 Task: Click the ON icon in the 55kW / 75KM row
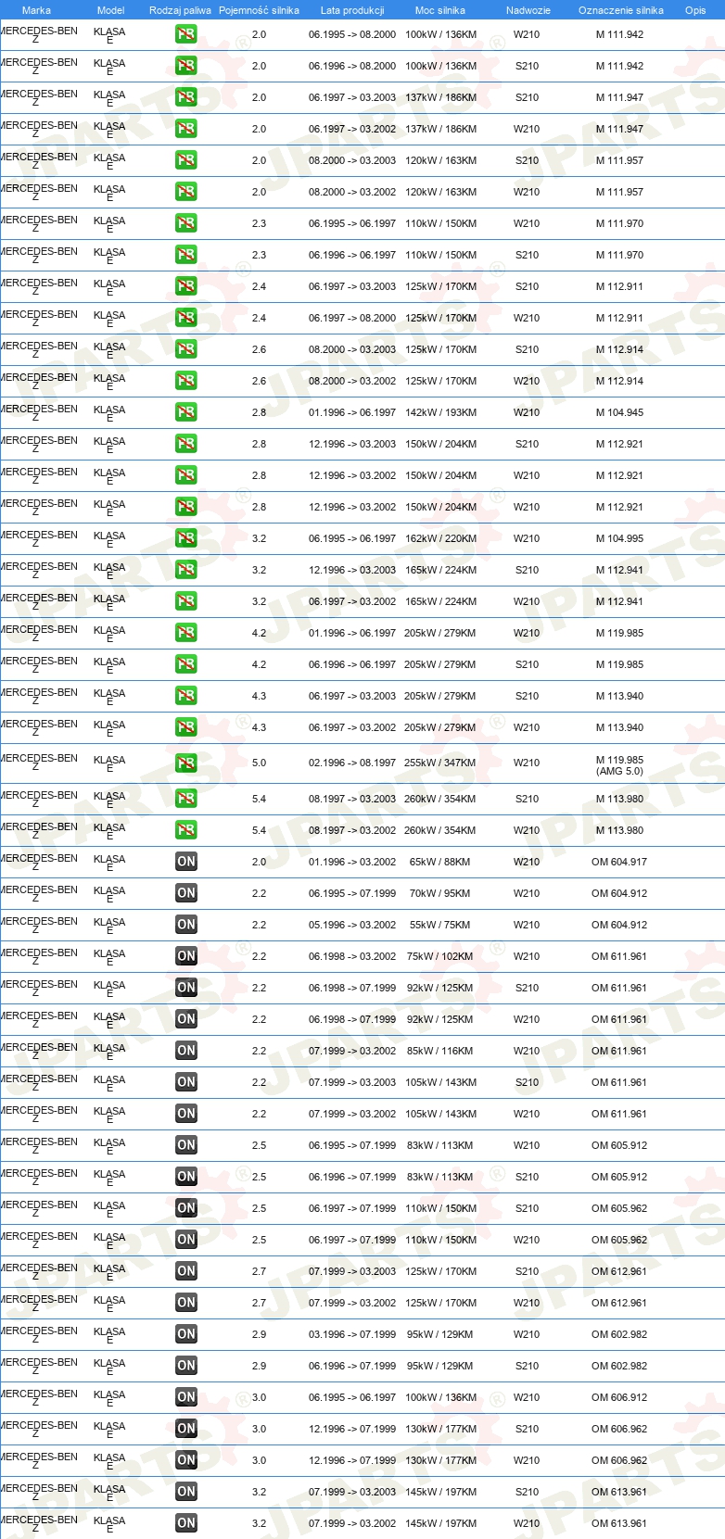[x=186, y=925]
